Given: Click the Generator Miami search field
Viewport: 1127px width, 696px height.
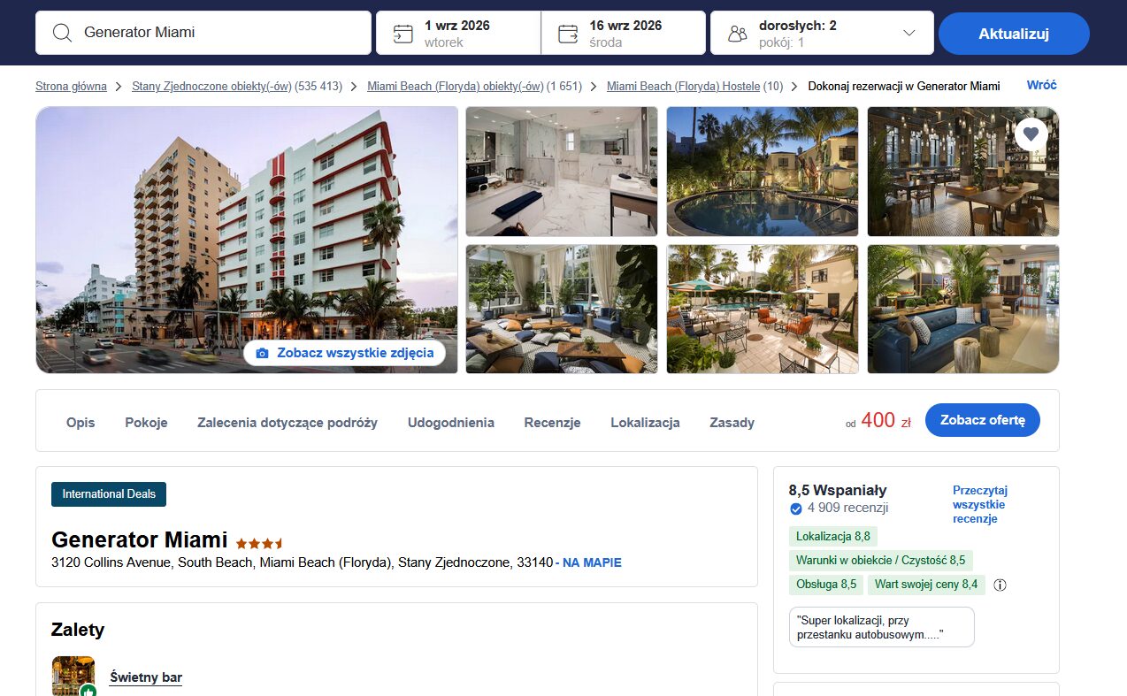Looking at the screenshot, I should 203,33.
